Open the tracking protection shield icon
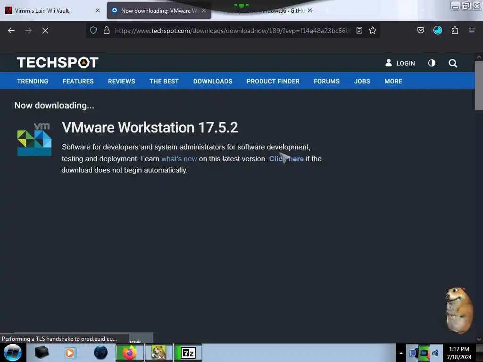 click(93, 30)
